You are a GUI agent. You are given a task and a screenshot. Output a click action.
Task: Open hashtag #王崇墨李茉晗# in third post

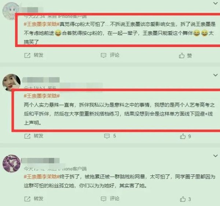coord(42,177)
